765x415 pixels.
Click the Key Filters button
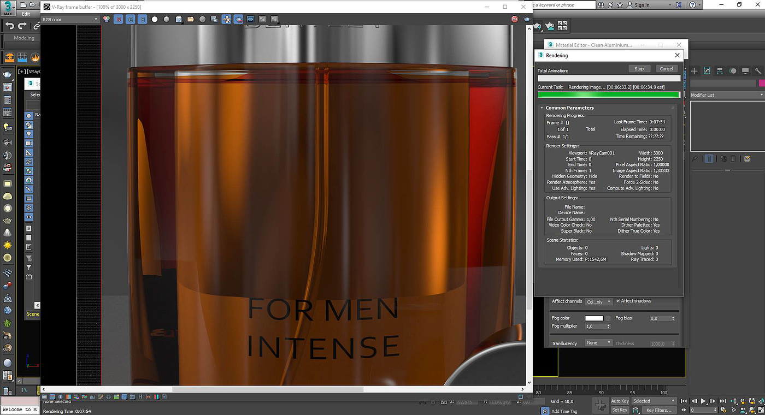[x=658, y=410]
